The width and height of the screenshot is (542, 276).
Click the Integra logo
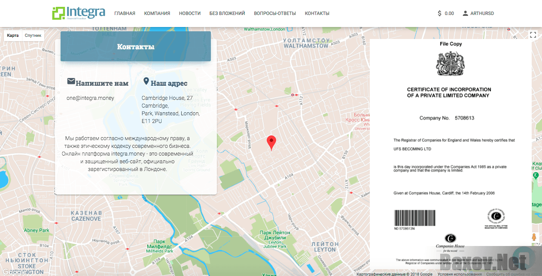point(79,13)
